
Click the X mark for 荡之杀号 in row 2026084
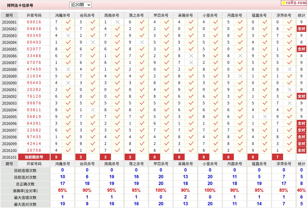pyautogui.click(x=142, y=42)
